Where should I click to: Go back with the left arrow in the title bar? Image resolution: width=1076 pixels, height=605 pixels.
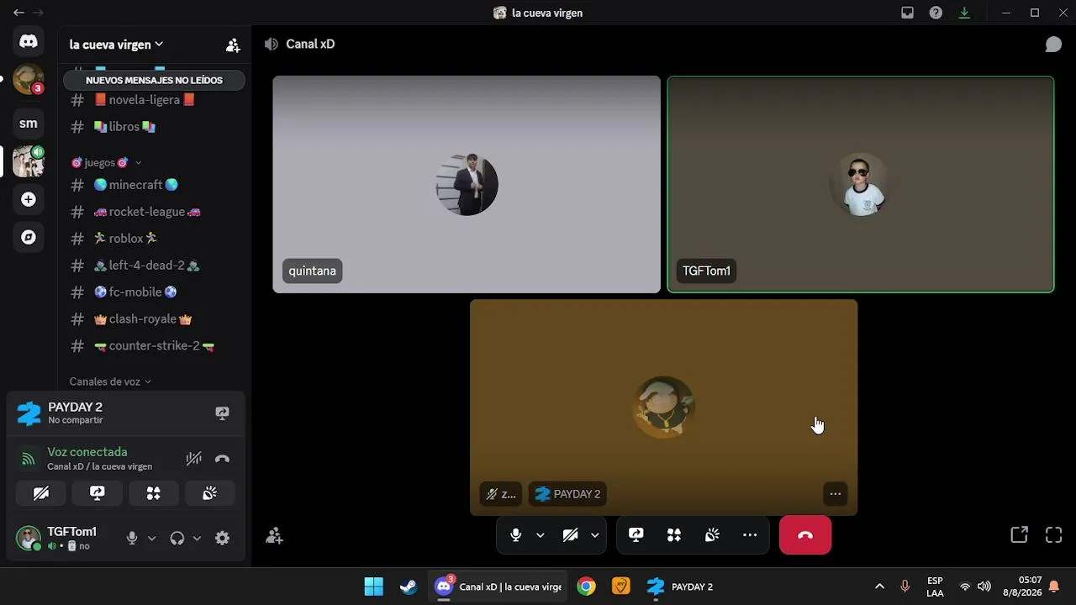click(18, 13)
